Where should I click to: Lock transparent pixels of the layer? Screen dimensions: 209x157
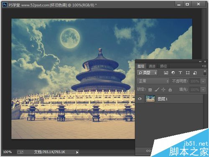tap(150, 90)
